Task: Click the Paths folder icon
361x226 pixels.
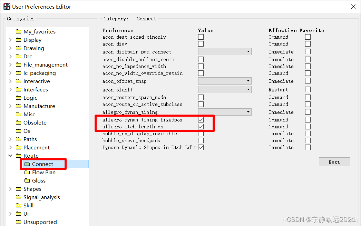Action: pos(18,139)
